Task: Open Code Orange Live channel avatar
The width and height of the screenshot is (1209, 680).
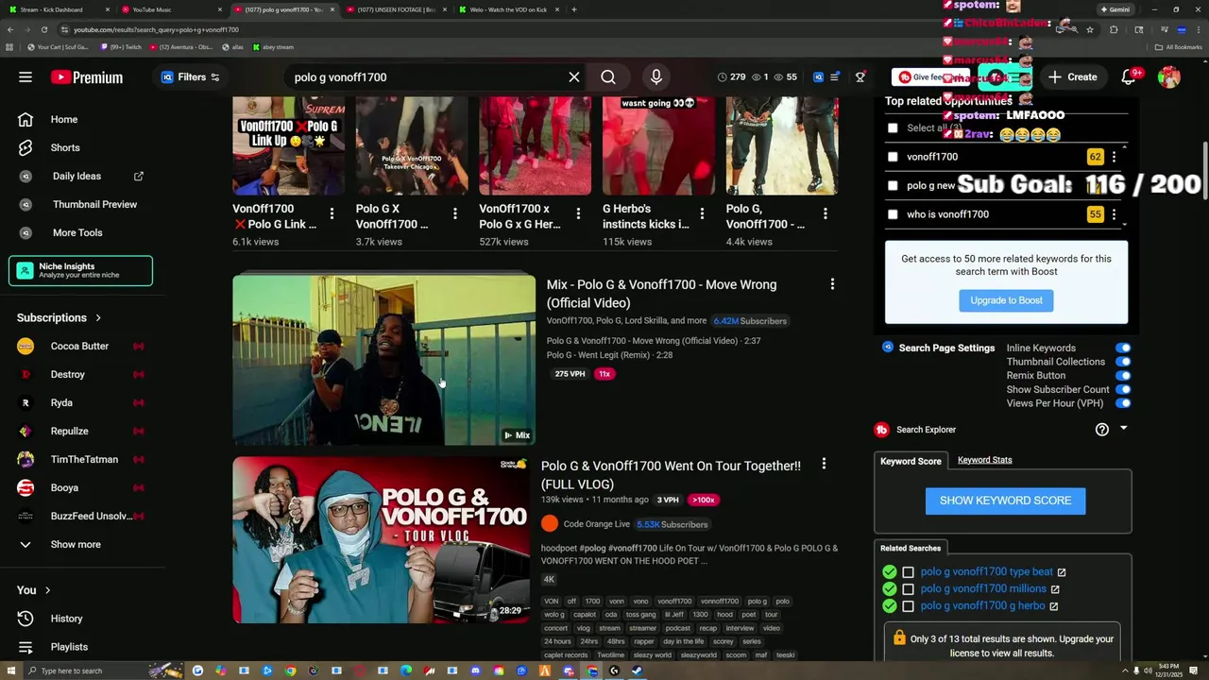Action: pyautogui.click(x=550, y=523)
